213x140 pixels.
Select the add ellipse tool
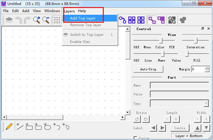point(48,127)
